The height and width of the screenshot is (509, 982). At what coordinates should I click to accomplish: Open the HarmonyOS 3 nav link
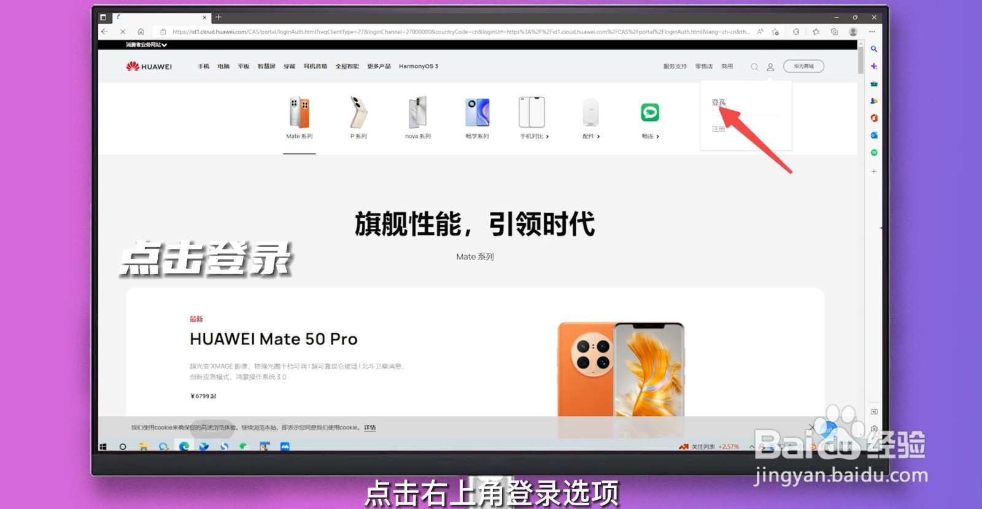(419, 66)
